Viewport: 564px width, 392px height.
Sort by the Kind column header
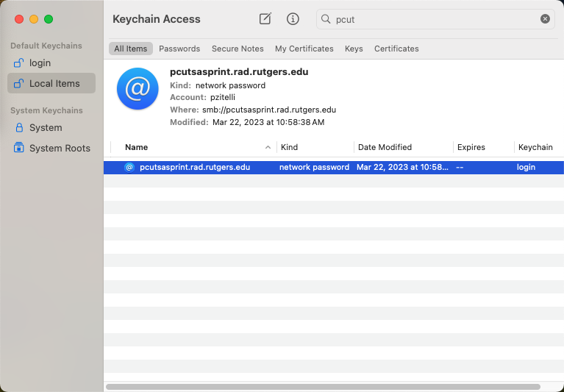coord(289,147)
